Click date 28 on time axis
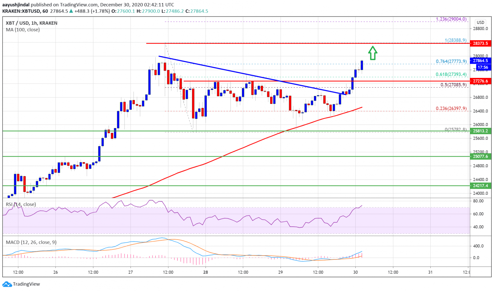Viewport: 494px width, 291px height. (206, 272)
